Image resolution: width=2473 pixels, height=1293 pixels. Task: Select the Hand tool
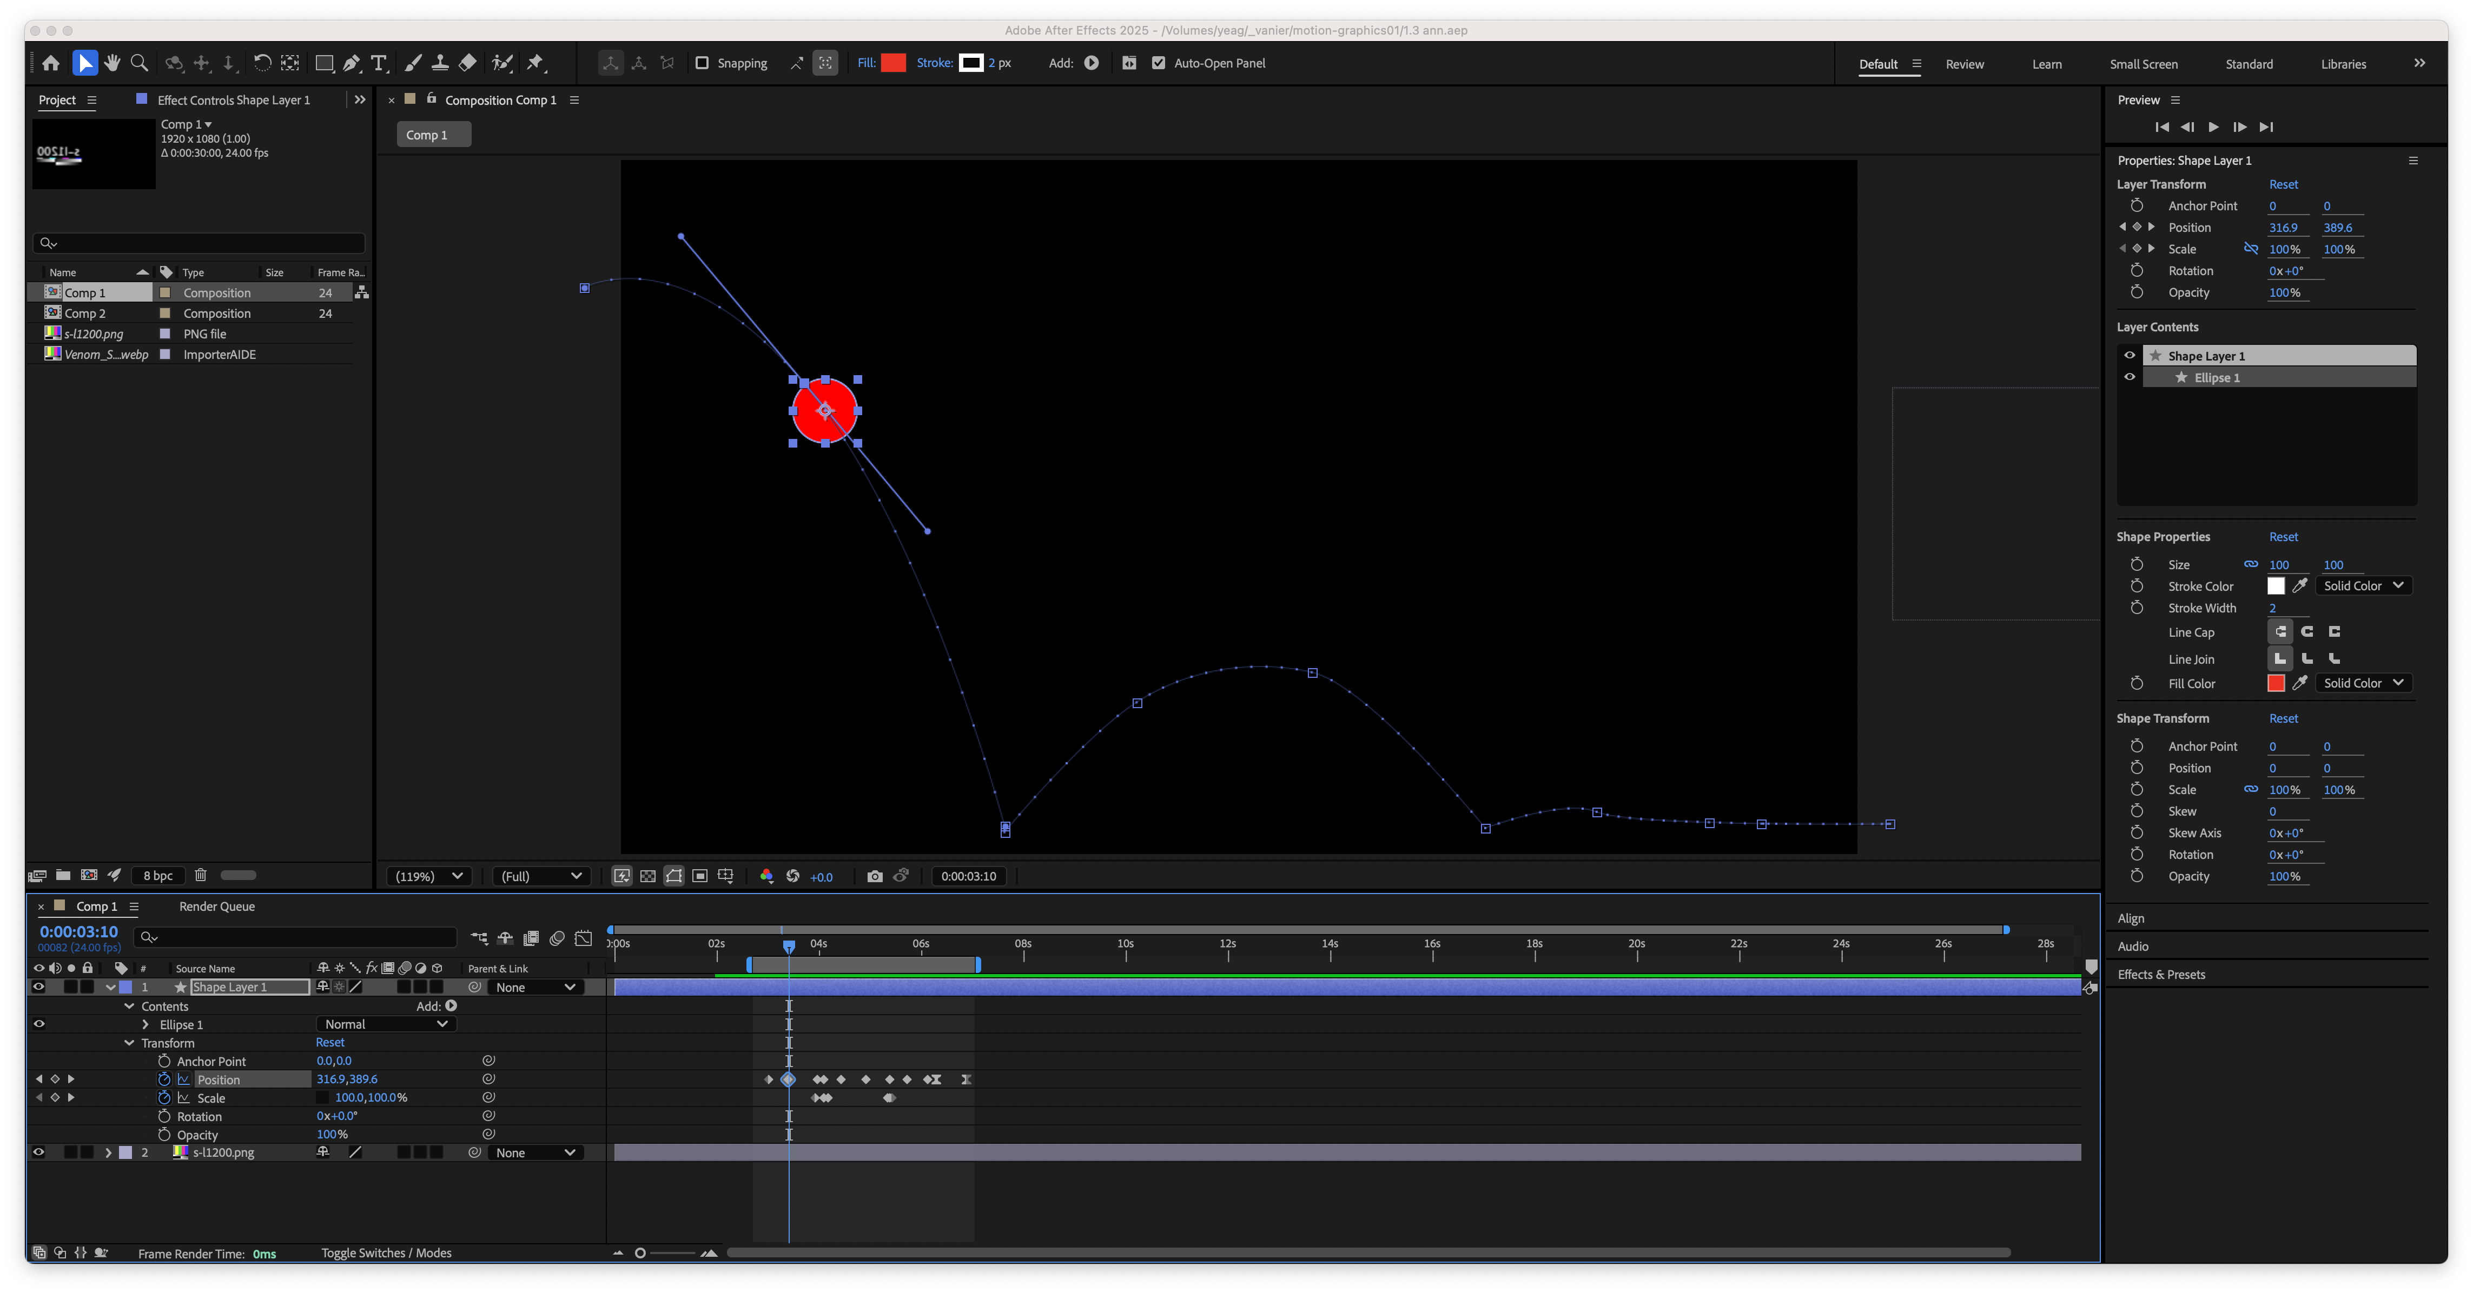point(113,63)
